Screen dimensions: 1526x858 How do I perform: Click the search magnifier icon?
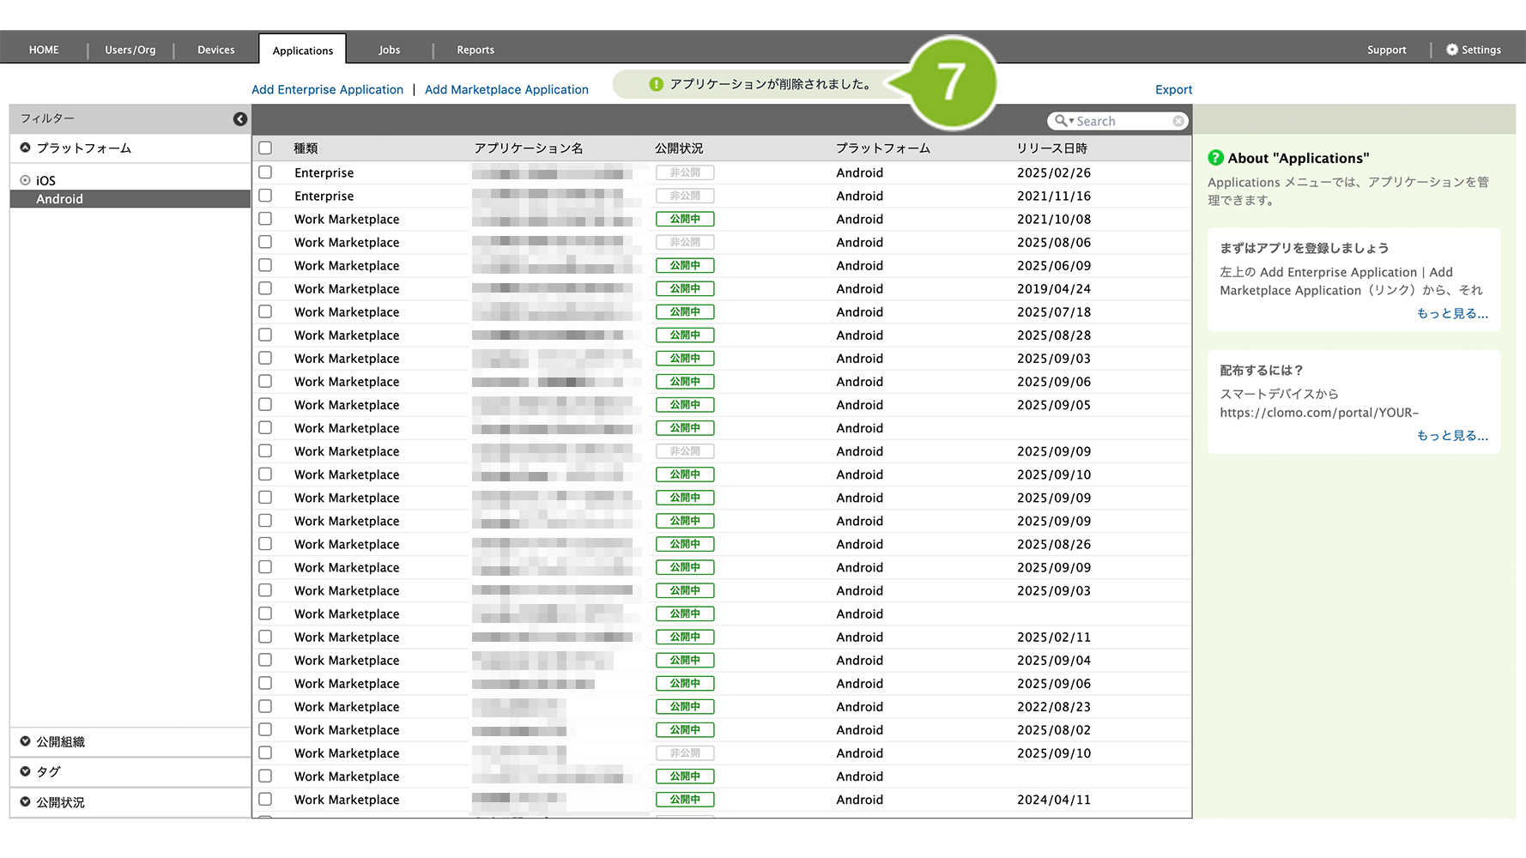pos(1062,121)
